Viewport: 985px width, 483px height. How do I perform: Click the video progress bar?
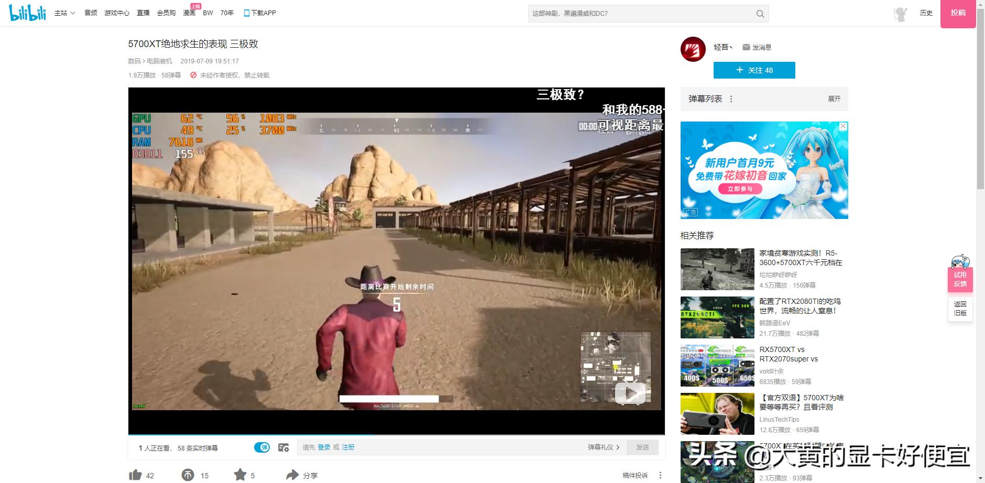pyautogui.click(x=396, y=434)
